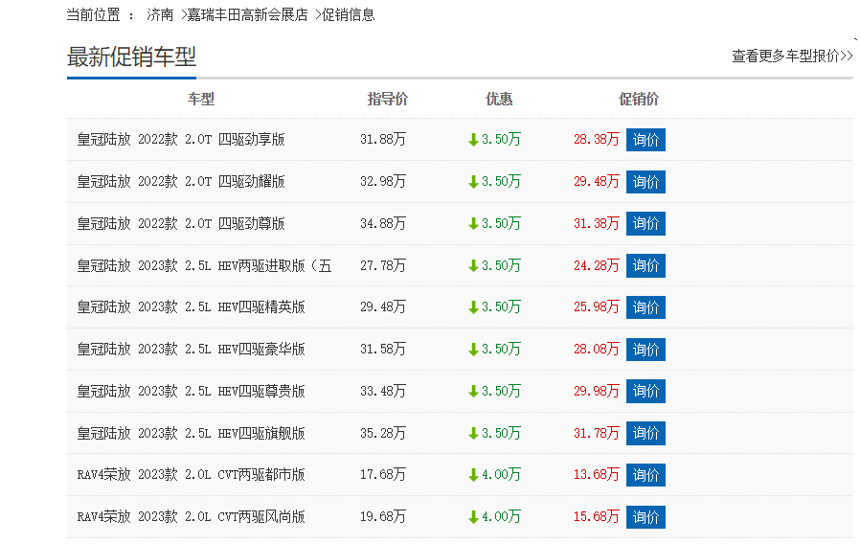Click the 指导价 column header
860x544 pixels.
[x=388, y=99]
